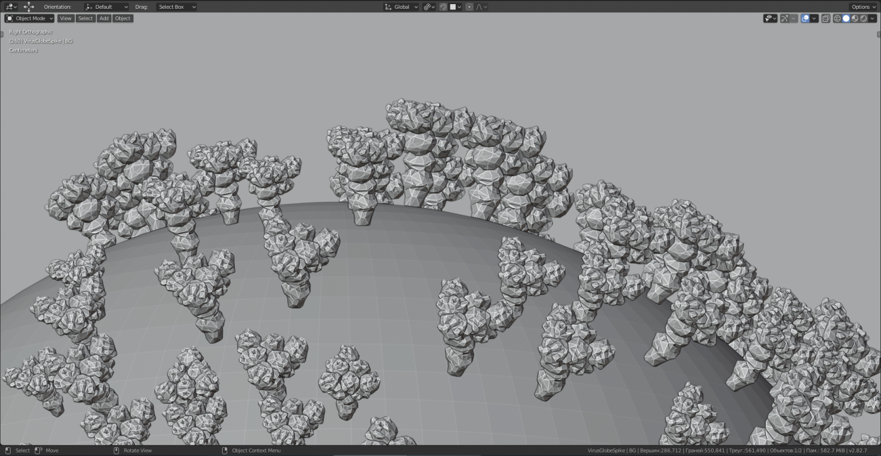Viewport: 881px width, 456px height.
Task: Click the Move tool icon in top bar
Action: [x=28, y=7]
